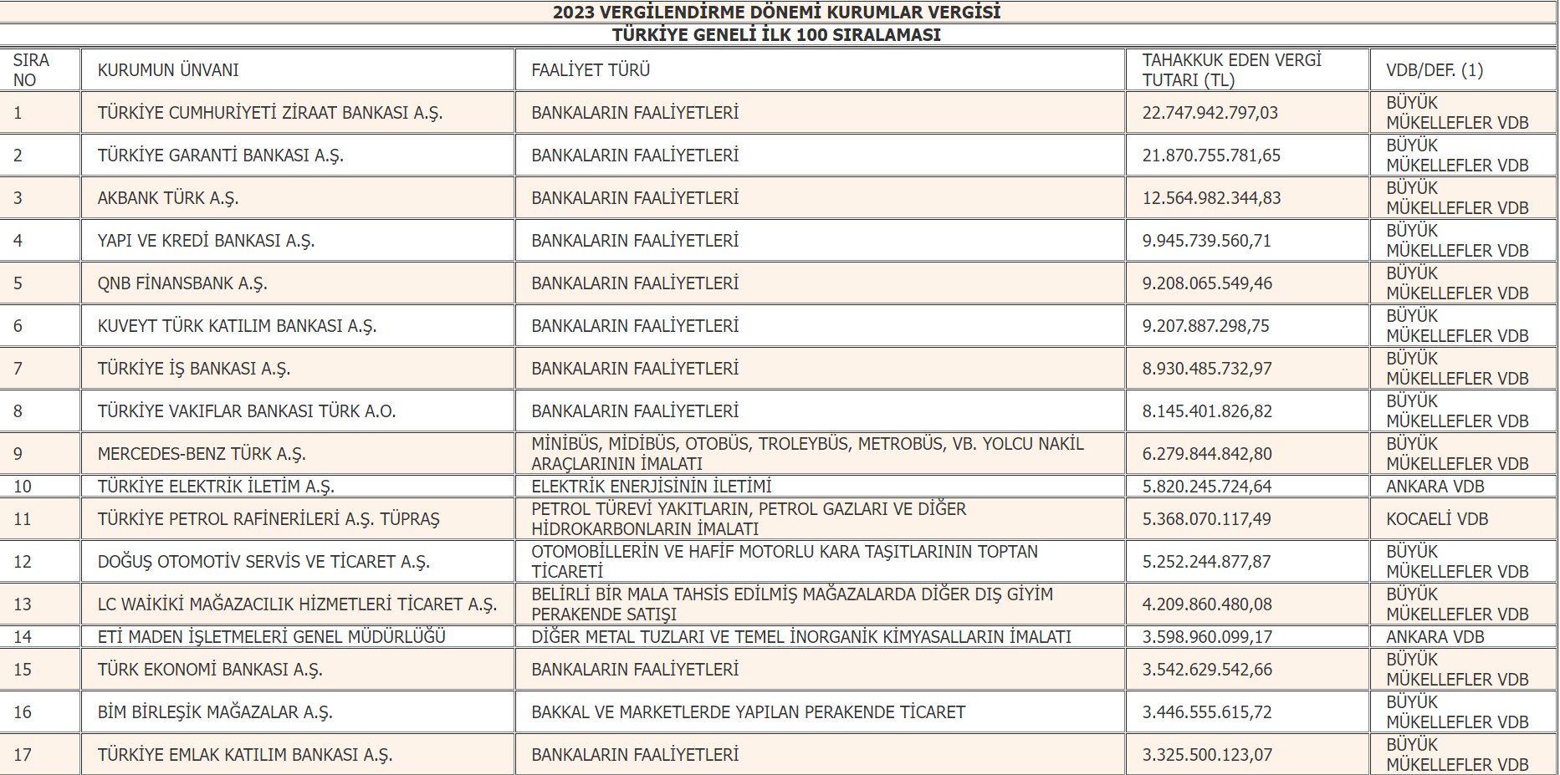
Task: Click tax amount '9.945.739.560,71'
Action: pyautogui.click(x=1207, y=241)
